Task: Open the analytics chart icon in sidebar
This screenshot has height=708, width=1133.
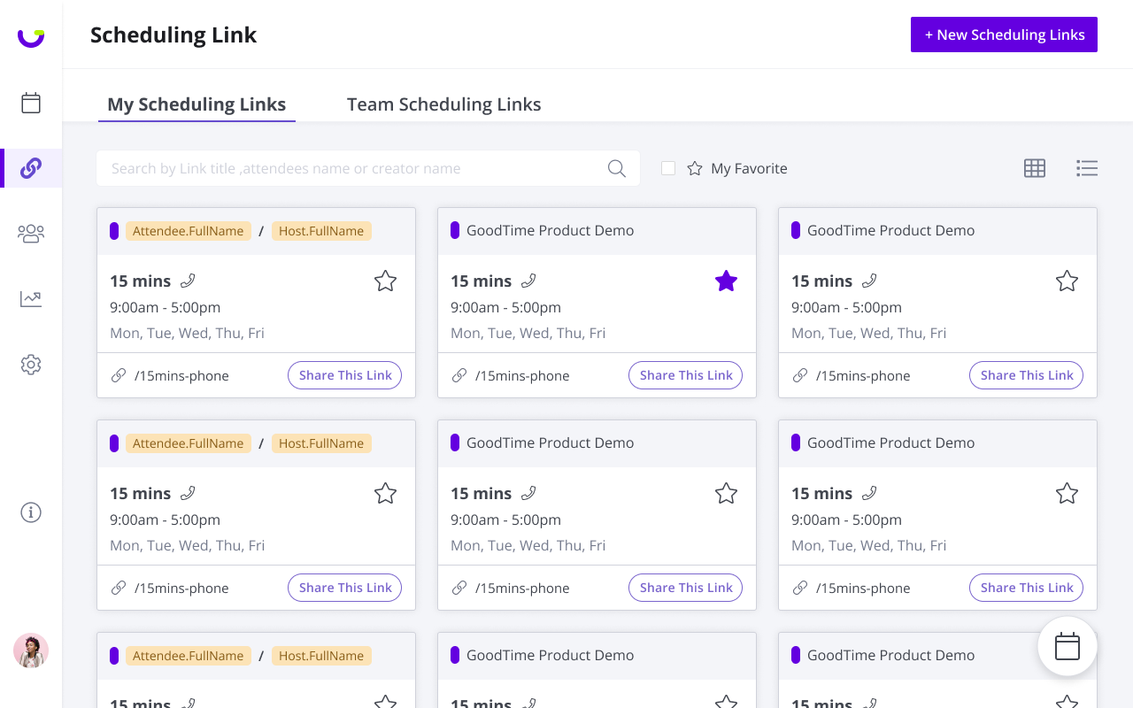Action: [31, 299]
